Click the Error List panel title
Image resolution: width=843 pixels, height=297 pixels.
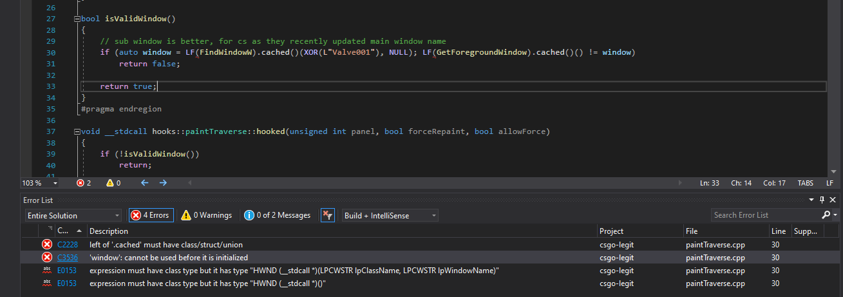(38, 200)
